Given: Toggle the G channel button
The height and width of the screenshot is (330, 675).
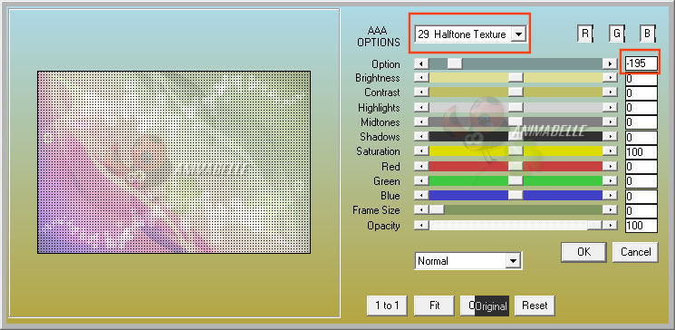Looking at the screenshot, I should coord(616,34).
